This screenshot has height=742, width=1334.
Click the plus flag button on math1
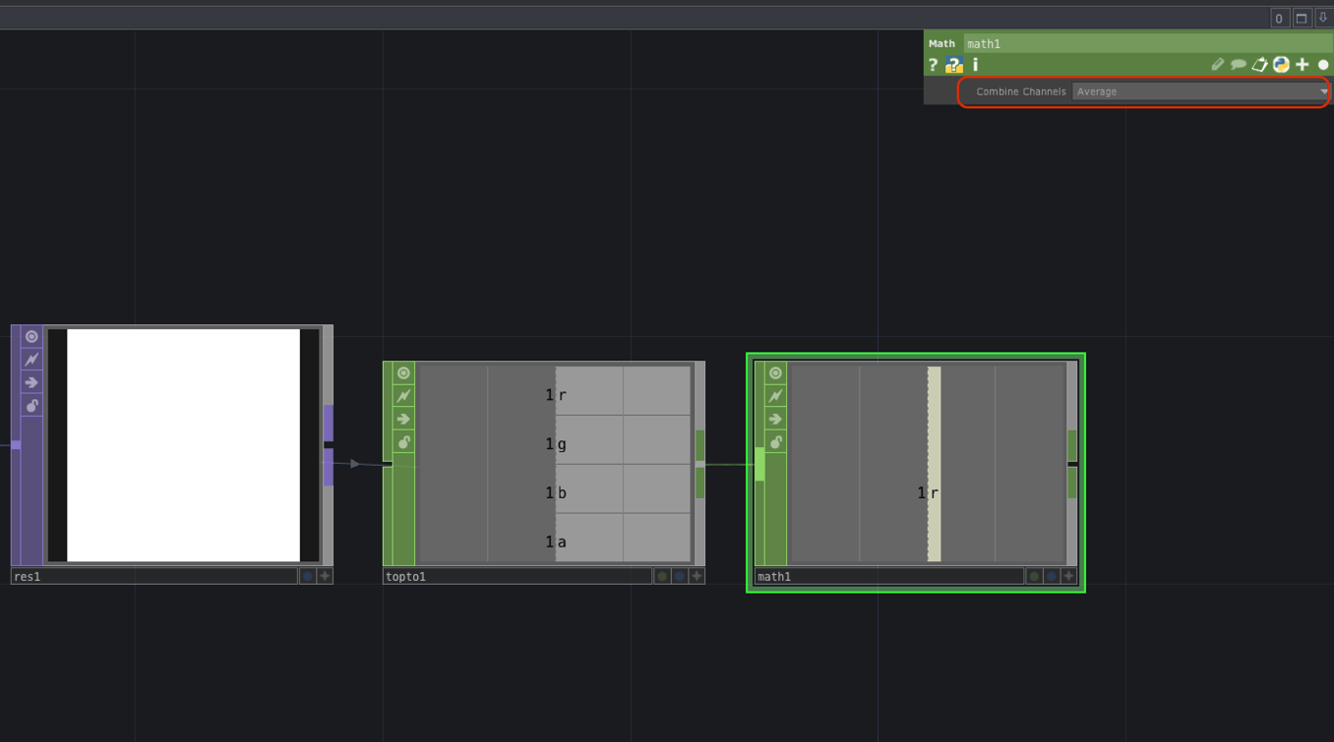(x=1069, y=577)
